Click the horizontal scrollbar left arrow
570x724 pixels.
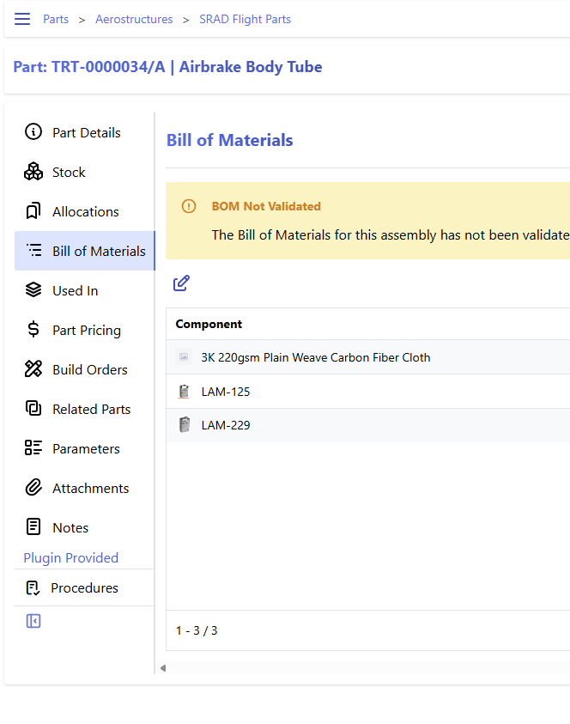(163, 667)
